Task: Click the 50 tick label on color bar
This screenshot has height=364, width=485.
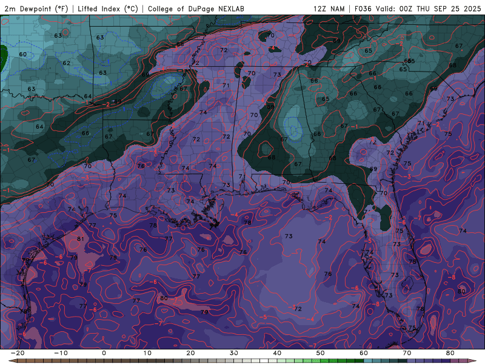Action: (321, 353)
